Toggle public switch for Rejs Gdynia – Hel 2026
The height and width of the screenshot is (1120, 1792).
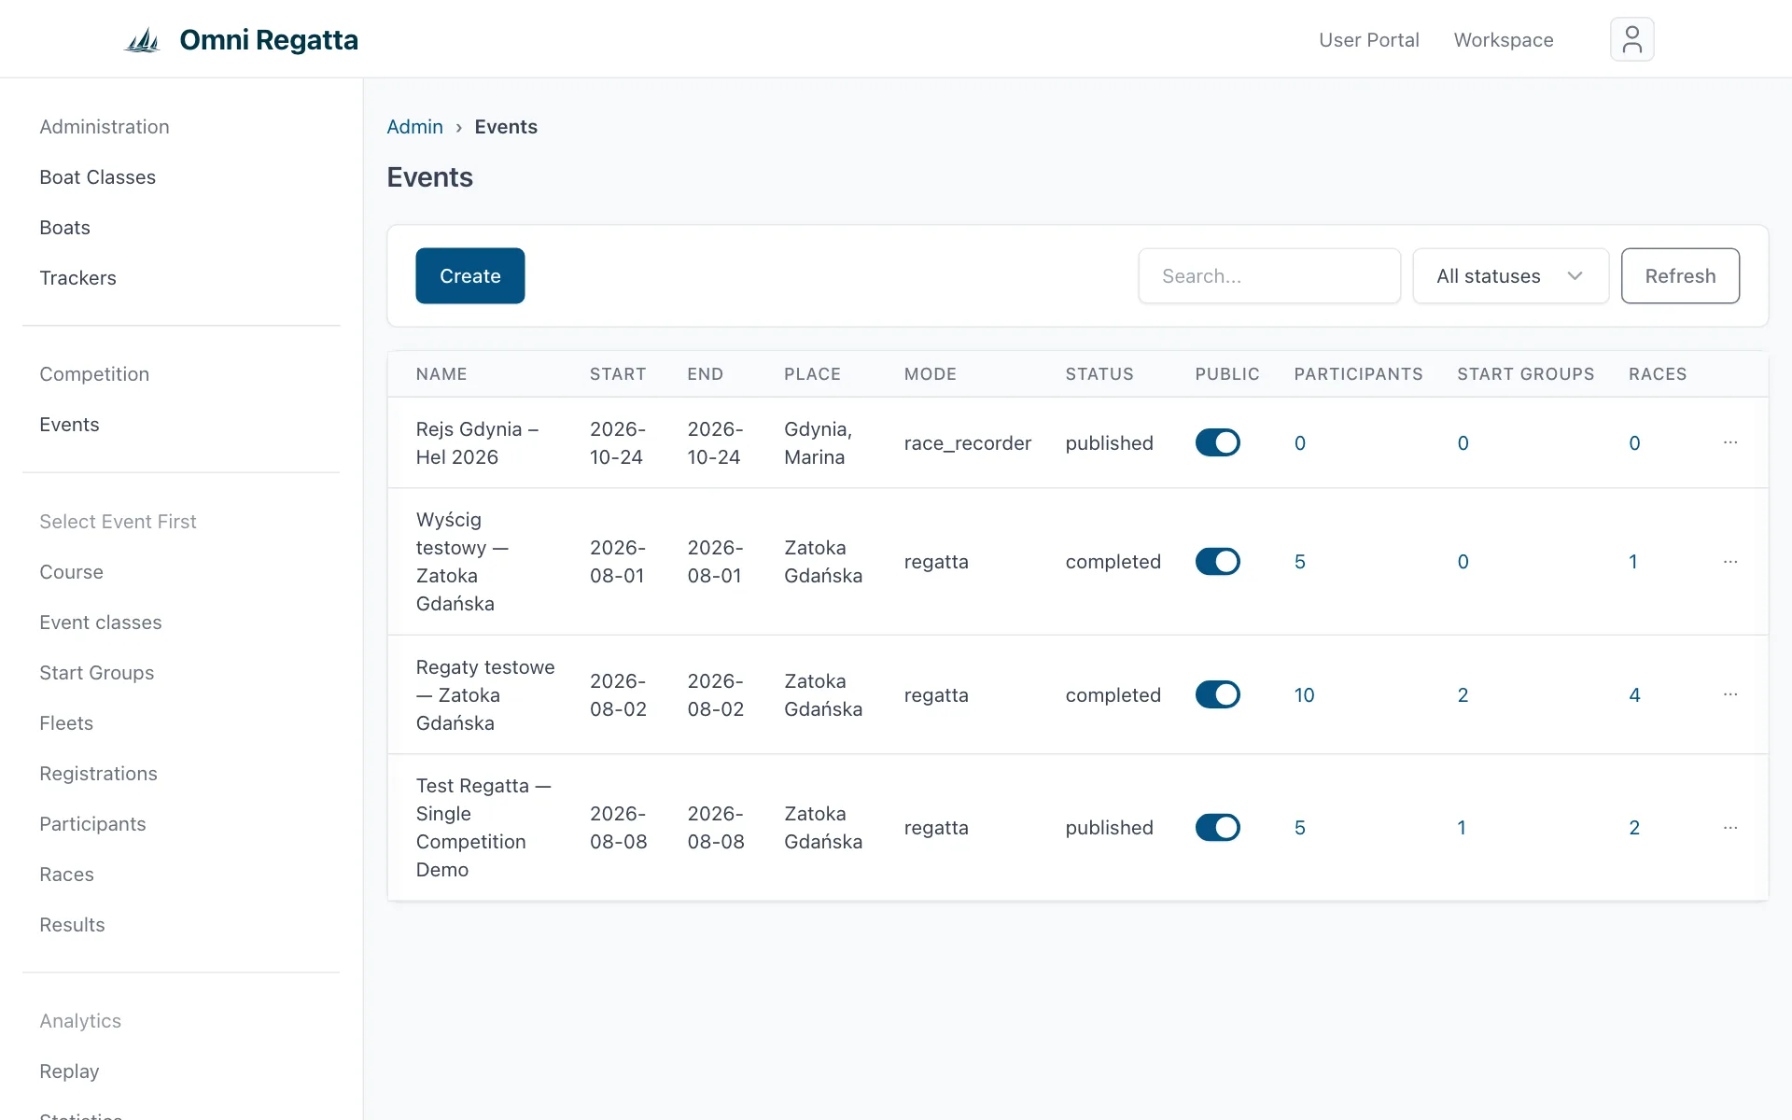[x=1217, y=442]
